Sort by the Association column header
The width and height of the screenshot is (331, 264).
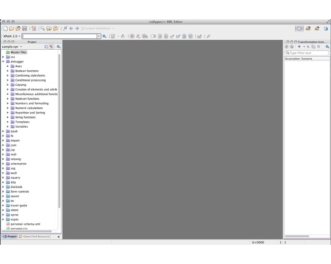(x=292, y=59)
